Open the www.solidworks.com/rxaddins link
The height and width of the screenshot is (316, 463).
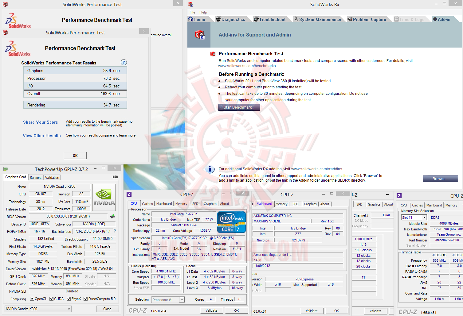[317, 169]
